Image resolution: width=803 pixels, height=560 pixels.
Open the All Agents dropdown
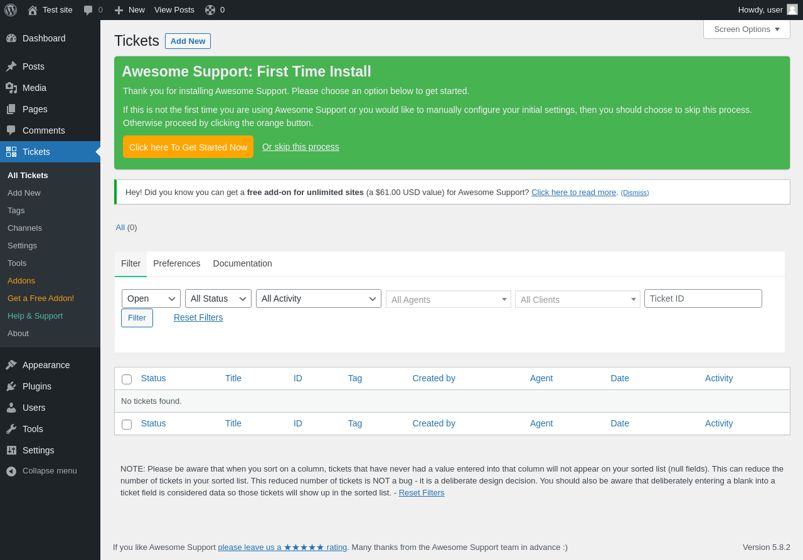[449, 299]
